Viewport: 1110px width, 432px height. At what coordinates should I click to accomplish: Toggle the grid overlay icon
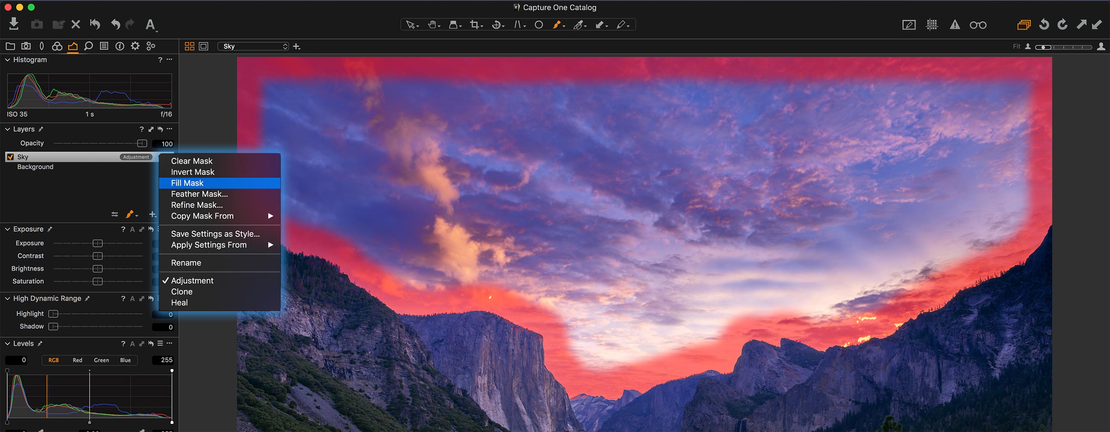(931, 24)
